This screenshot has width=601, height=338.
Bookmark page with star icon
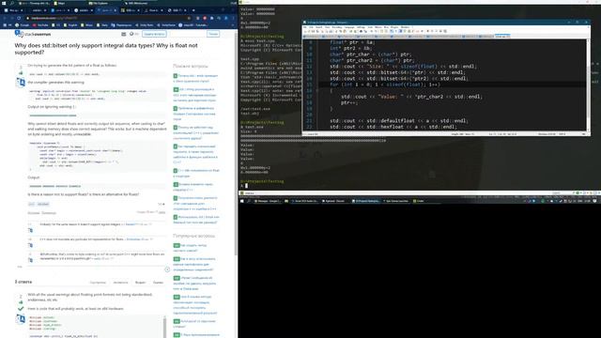189,18
